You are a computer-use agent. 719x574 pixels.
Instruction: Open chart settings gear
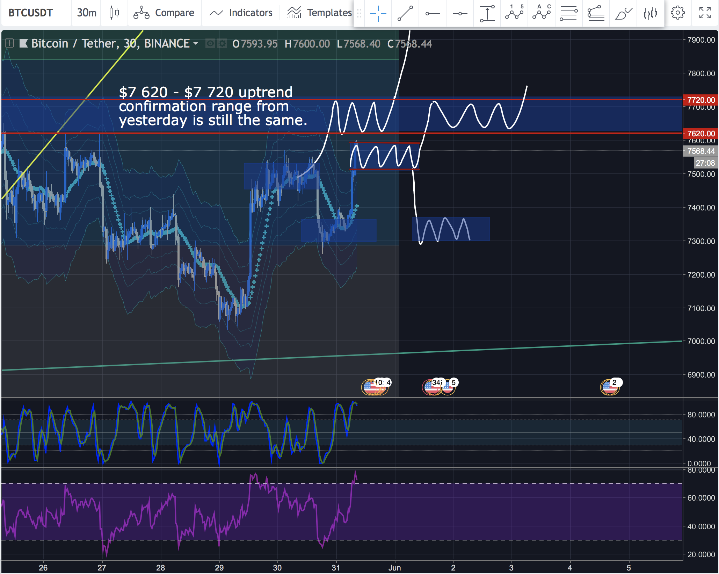point(677,13)
